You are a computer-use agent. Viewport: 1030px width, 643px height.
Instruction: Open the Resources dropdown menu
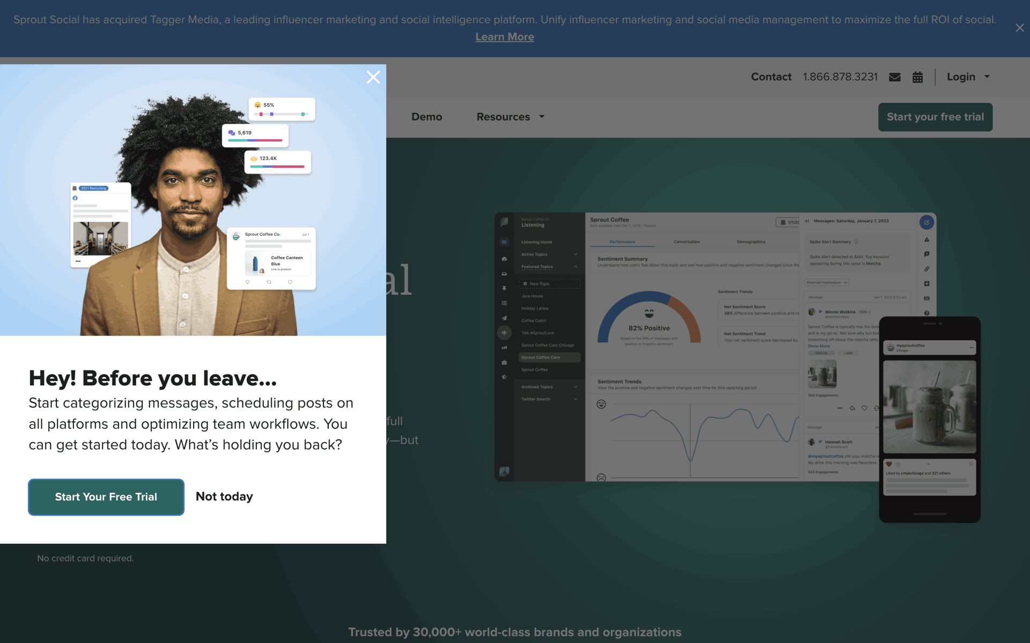[x=510, y=117]
